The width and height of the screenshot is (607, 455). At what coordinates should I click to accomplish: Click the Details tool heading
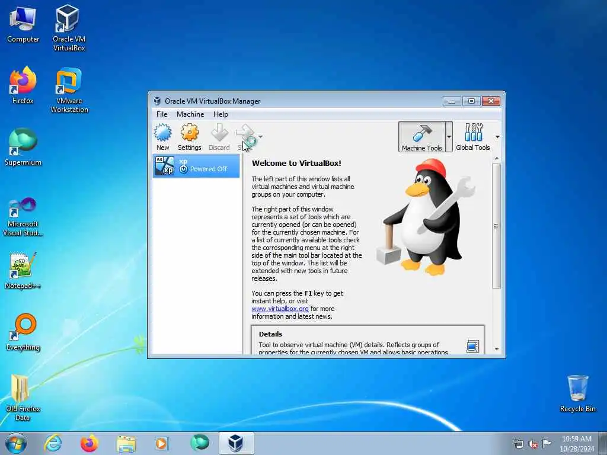270,334
